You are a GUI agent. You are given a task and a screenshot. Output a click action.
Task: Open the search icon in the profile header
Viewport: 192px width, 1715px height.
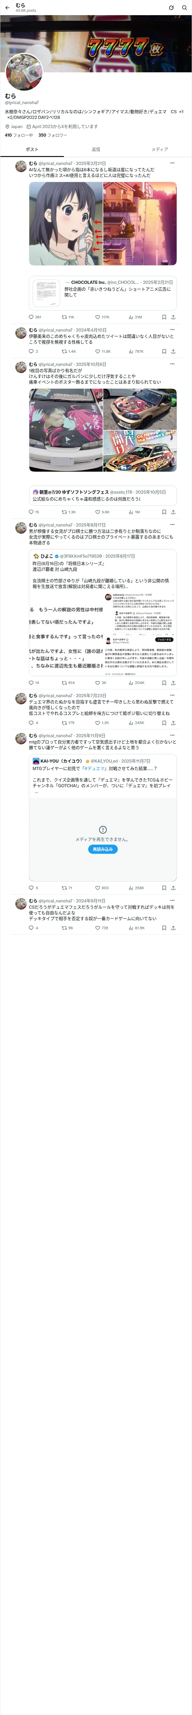tap(185, 7)
